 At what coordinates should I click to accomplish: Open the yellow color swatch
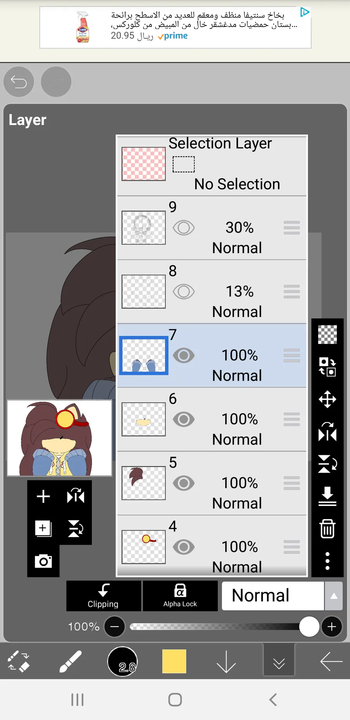(174, 661)
